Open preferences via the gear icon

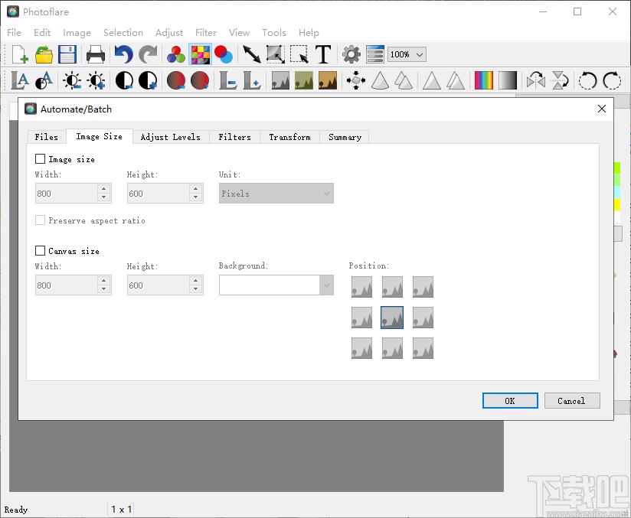pos(351,54)
